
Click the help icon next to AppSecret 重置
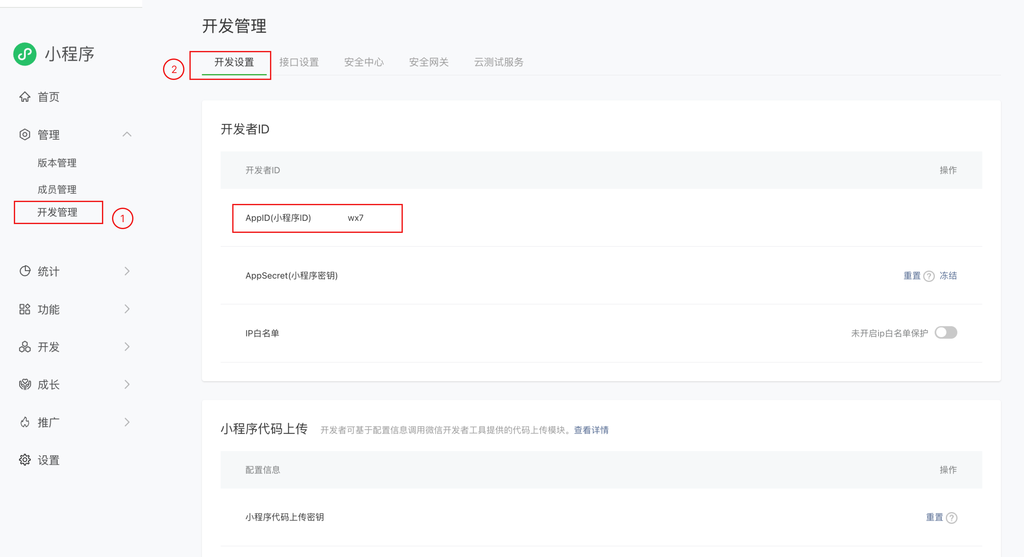point(929,276)
